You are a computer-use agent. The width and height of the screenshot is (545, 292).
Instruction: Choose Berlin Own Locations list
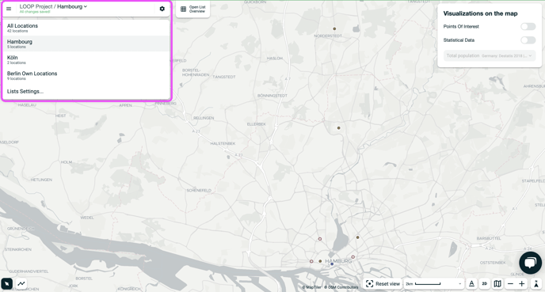86,75
